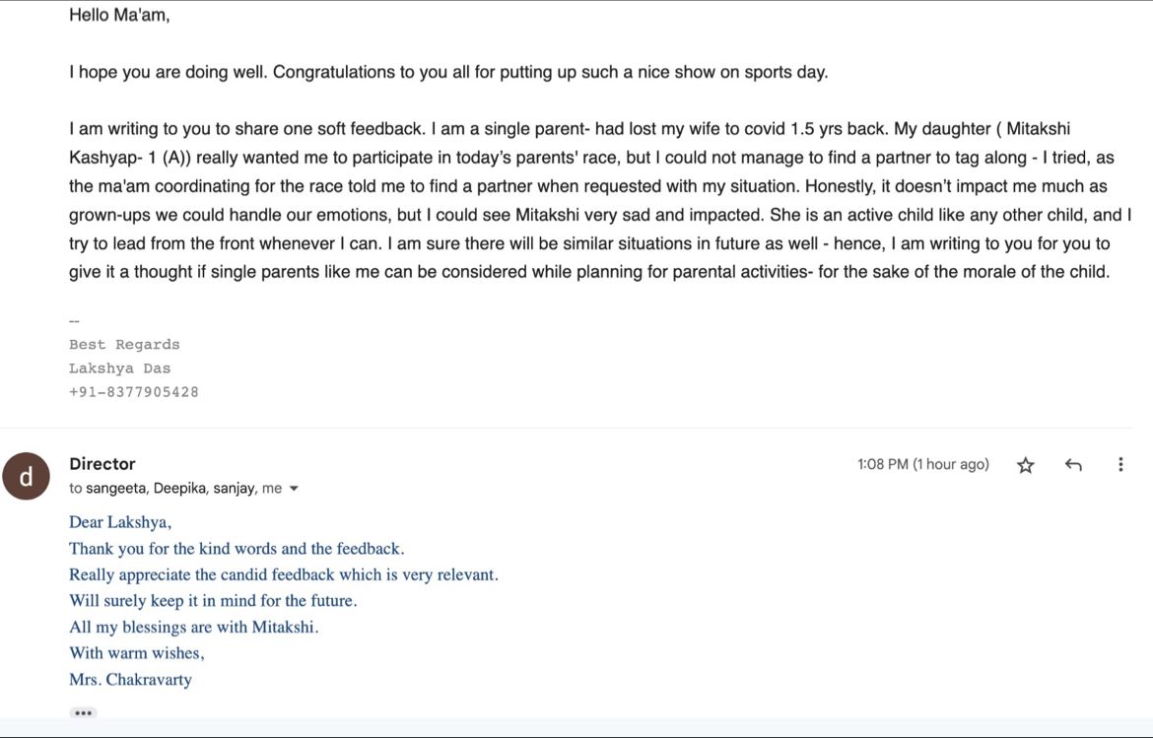1153x738 pixels.
Task: Click 'Thank you for the kind words' line
Action: click(237, 549)
